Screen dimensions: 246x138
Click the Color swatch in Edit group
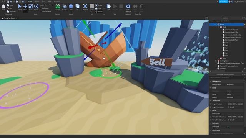click(x=92, y=6)
